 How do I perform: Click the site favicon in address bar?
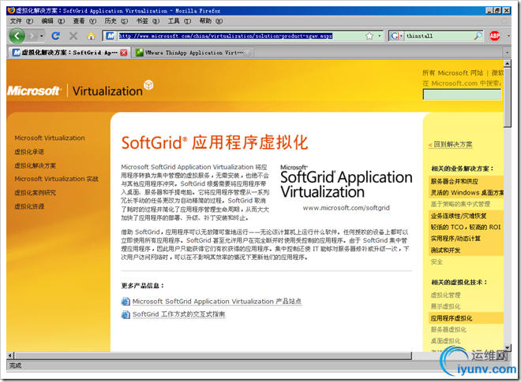111,35
